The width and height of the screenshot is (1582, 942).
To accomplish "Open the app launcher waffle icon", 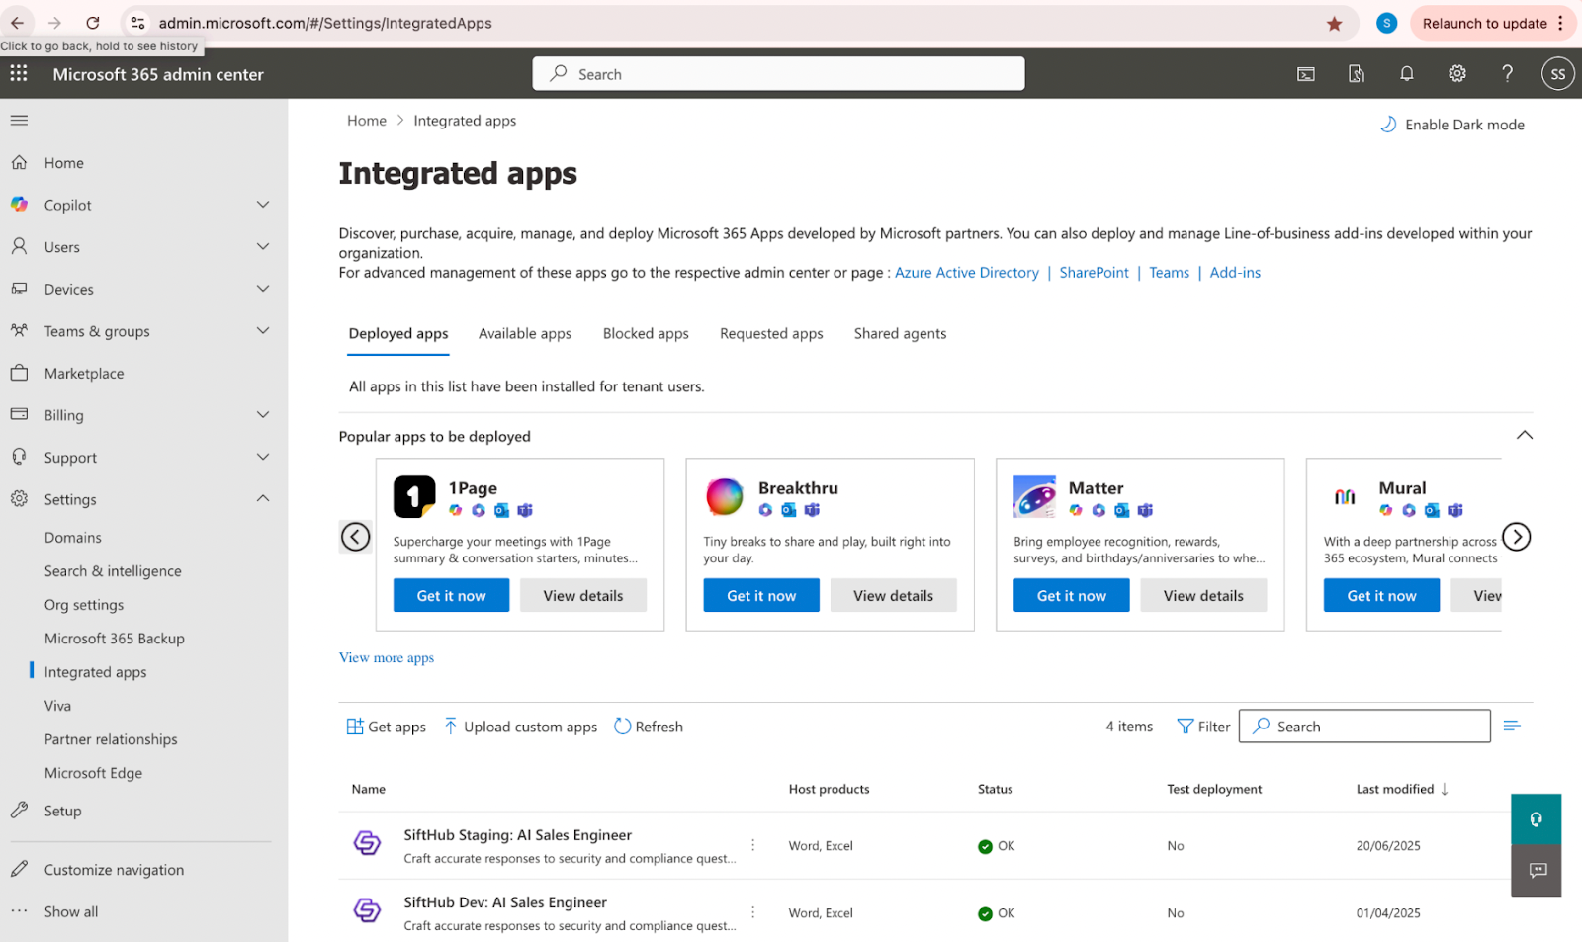I will [19, 73].
